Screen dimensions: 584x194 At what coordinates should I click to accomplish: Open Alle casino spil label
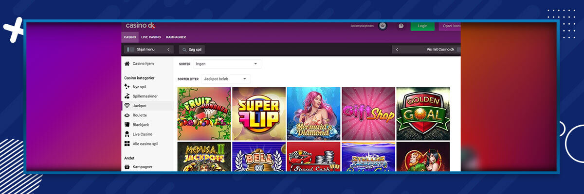click(146, 144)
